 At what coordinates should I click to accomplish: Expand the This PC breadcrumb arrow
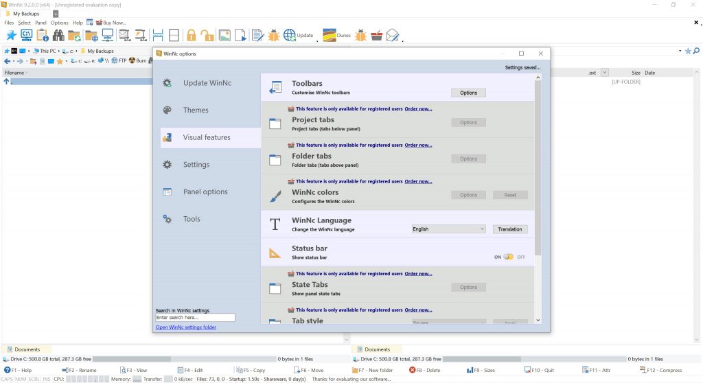59,51
